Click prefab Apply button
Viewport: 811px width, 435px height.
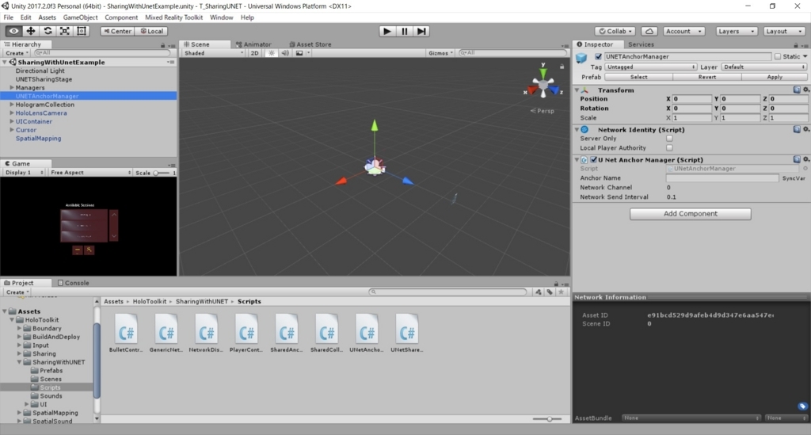tap(775, 77)
